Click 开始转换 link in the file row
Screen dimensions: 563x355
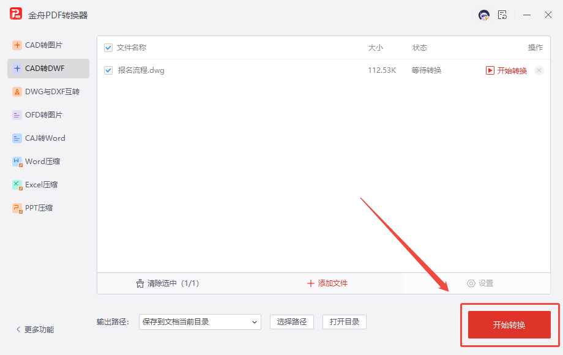512,71
